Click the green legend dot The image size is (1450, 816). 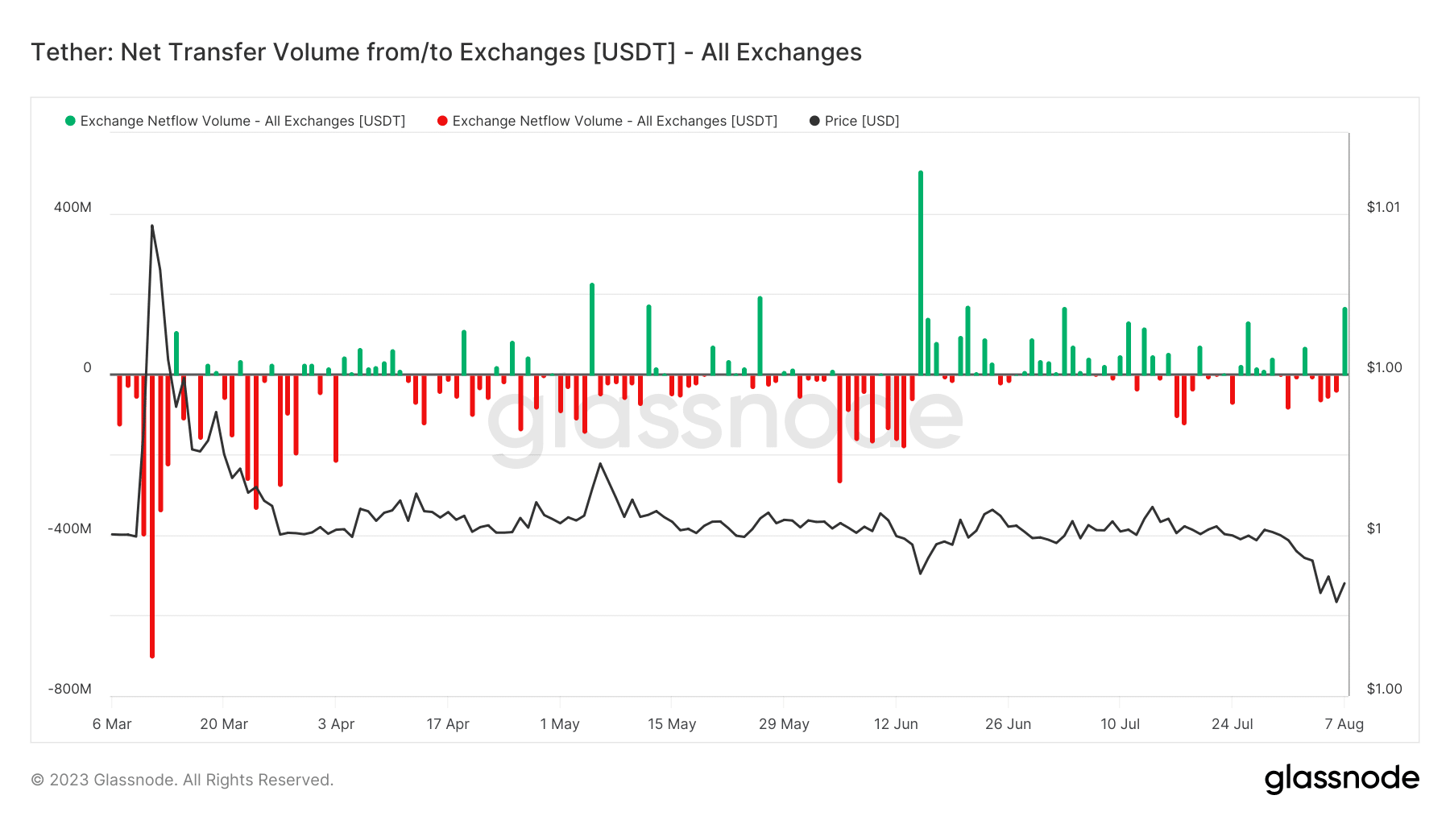70,121
